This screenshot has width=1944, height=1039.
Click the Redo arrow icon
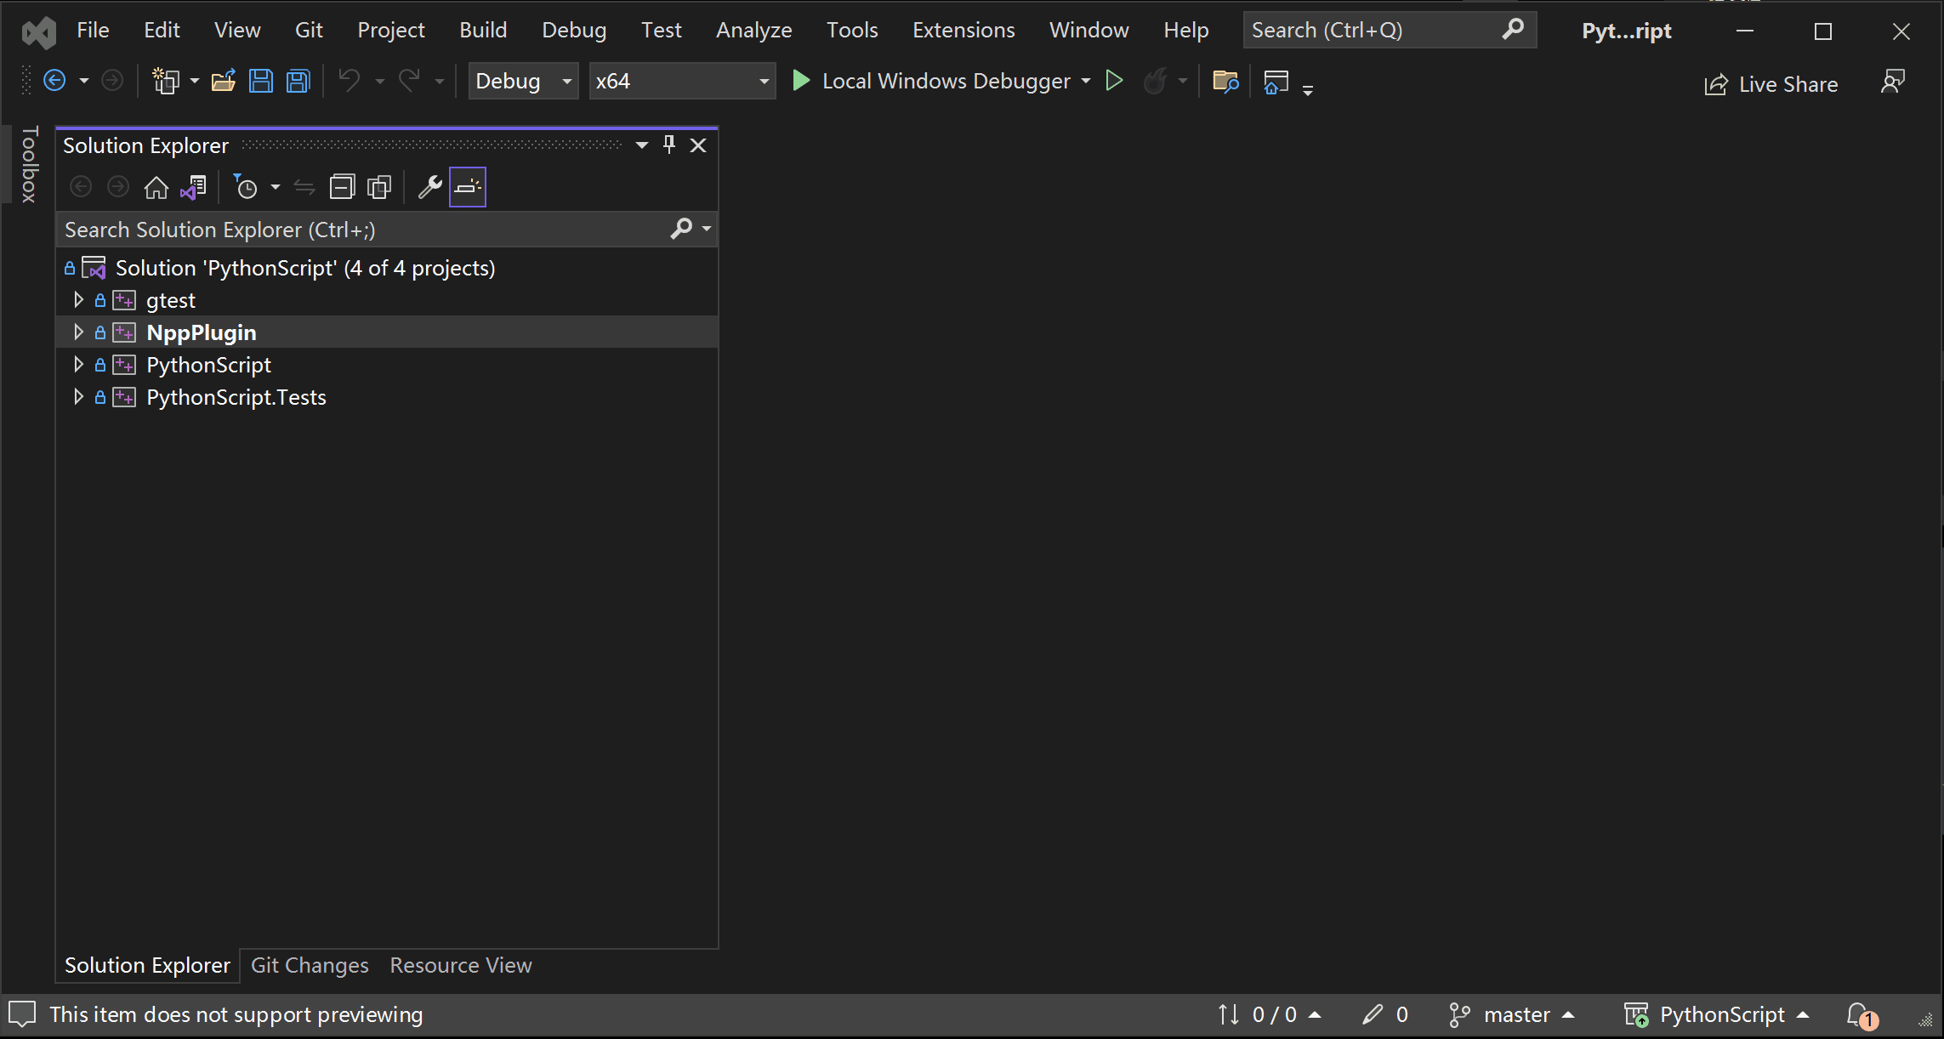(410, 81)
